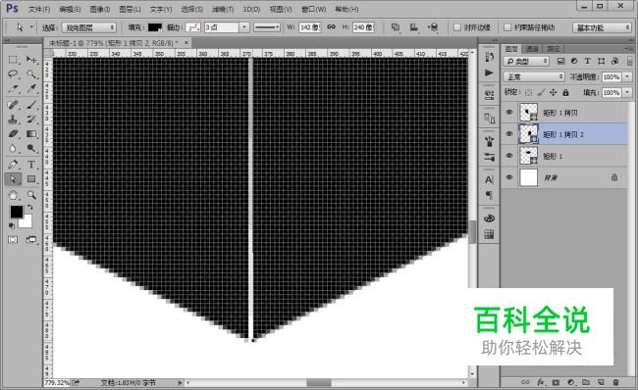The width and height of the screenshot is (638, 390).
Task: Open the 现用图层 select dropdown
Action: (x=89, y=27)
